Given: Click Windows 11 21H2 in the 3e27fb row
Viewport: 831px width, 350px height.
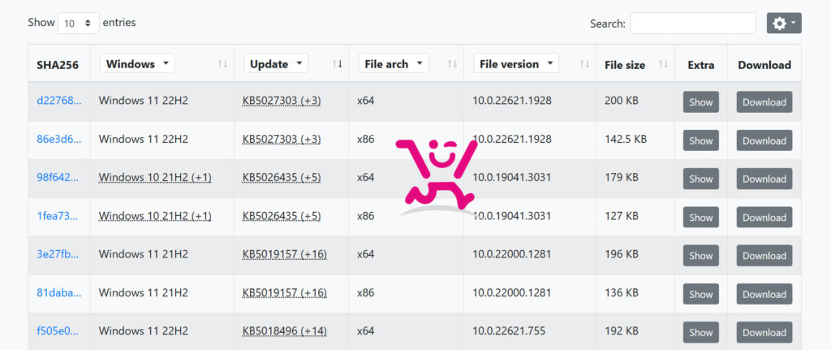Looking at the screenshot, I should [143, 254].
